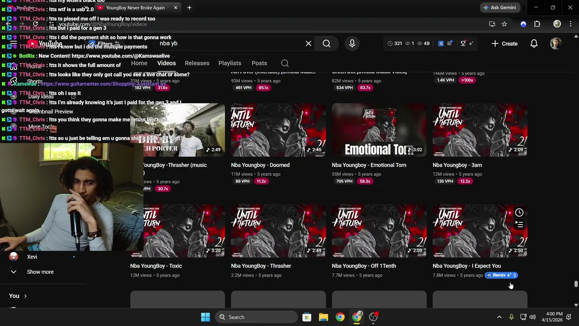Select the Videos tab
Screen dimensions: 579x326
point(166,63)
